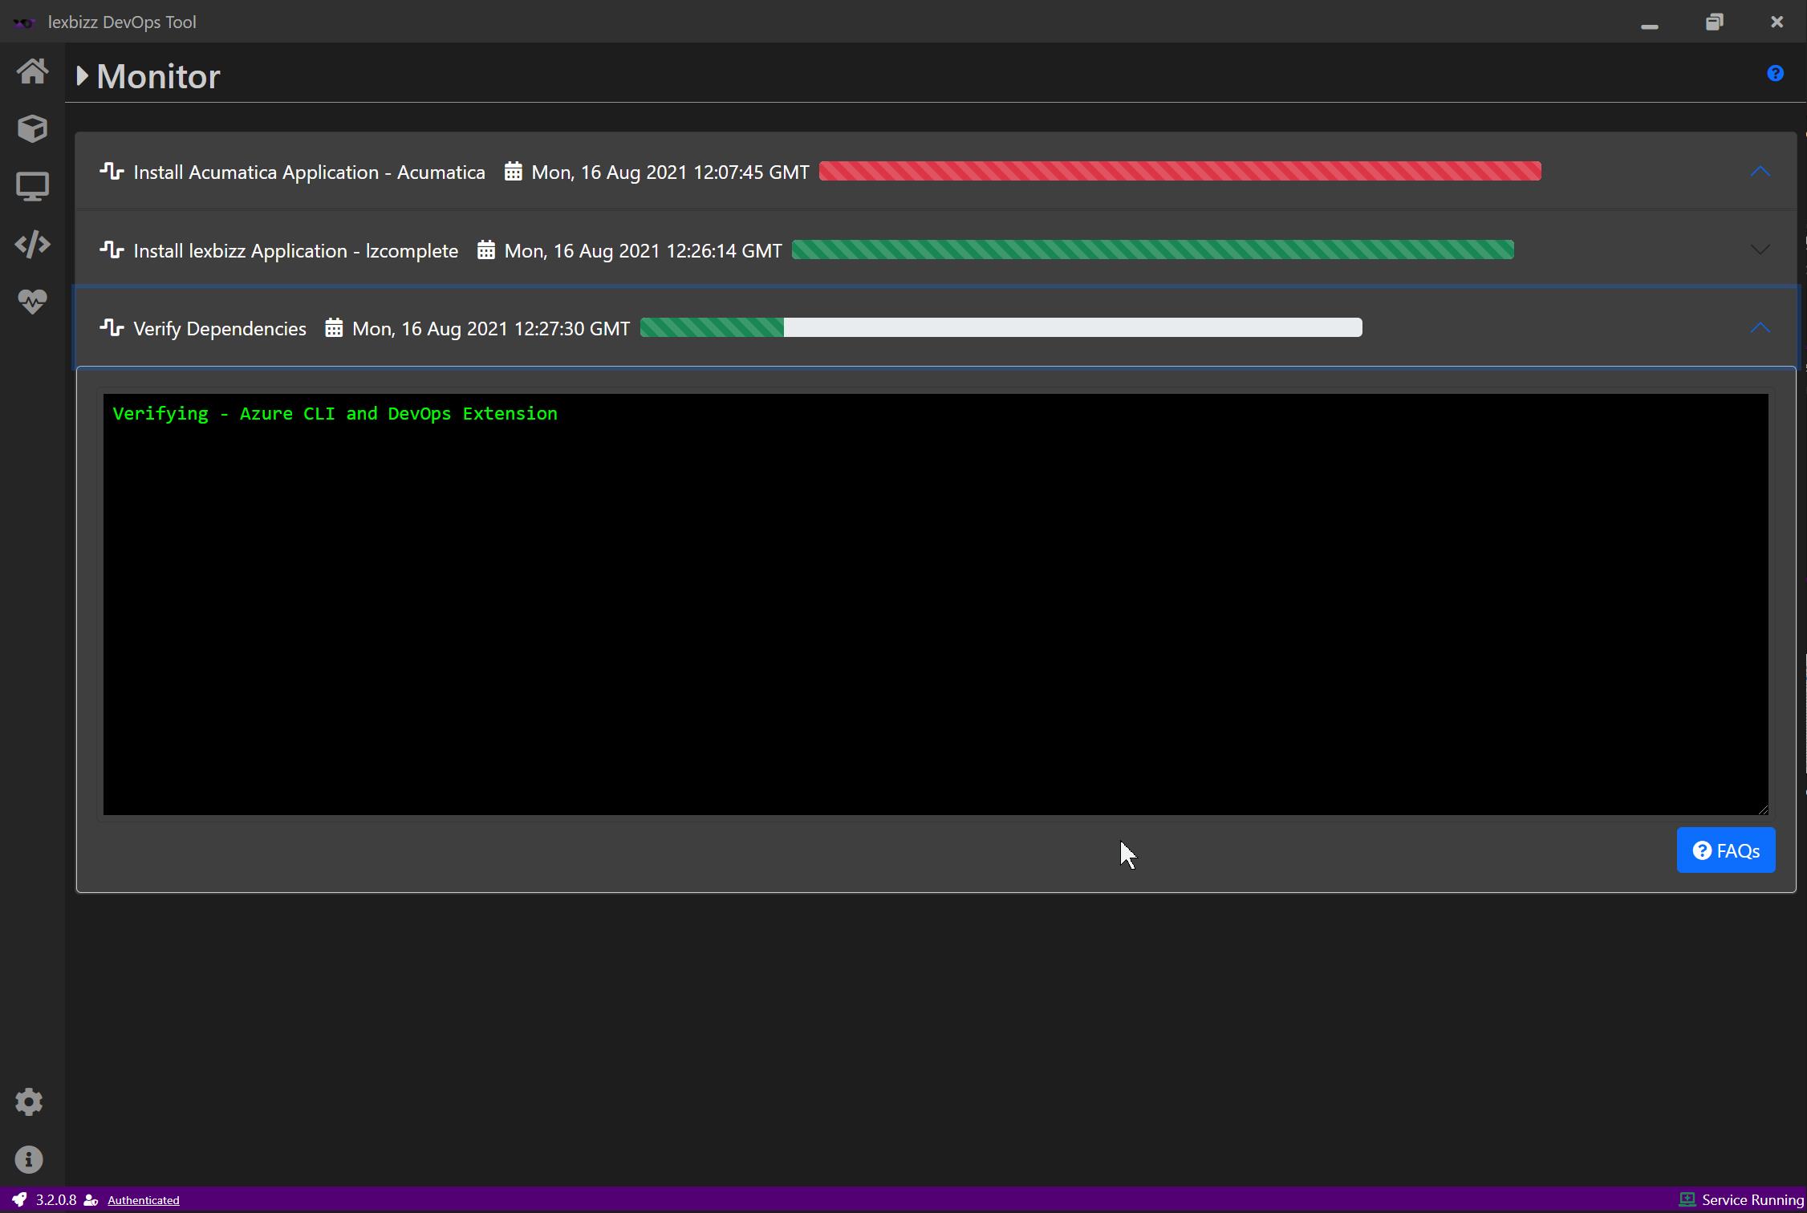Toggle the Monitor heading disclosure triangle
The image size is (1807, 1213).
click(82, 76)
